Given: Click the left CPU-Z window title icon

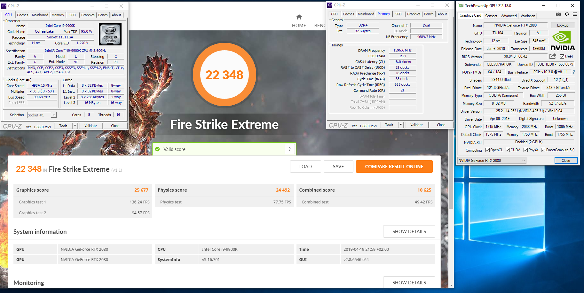Looking at the screenshot, I should pyautogui.click(x=4, y=6).
